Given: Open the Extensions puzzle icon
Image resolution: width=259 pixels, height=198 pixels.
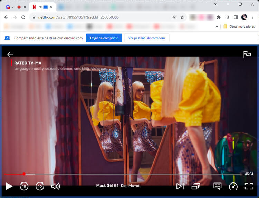Looking at the screenshot, I should [x=218, y=17].
